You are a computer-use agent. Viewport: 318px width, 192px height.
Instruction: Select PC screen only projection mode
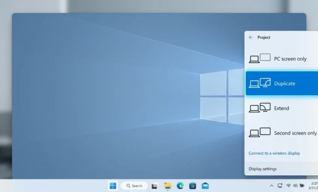point(282,59)
